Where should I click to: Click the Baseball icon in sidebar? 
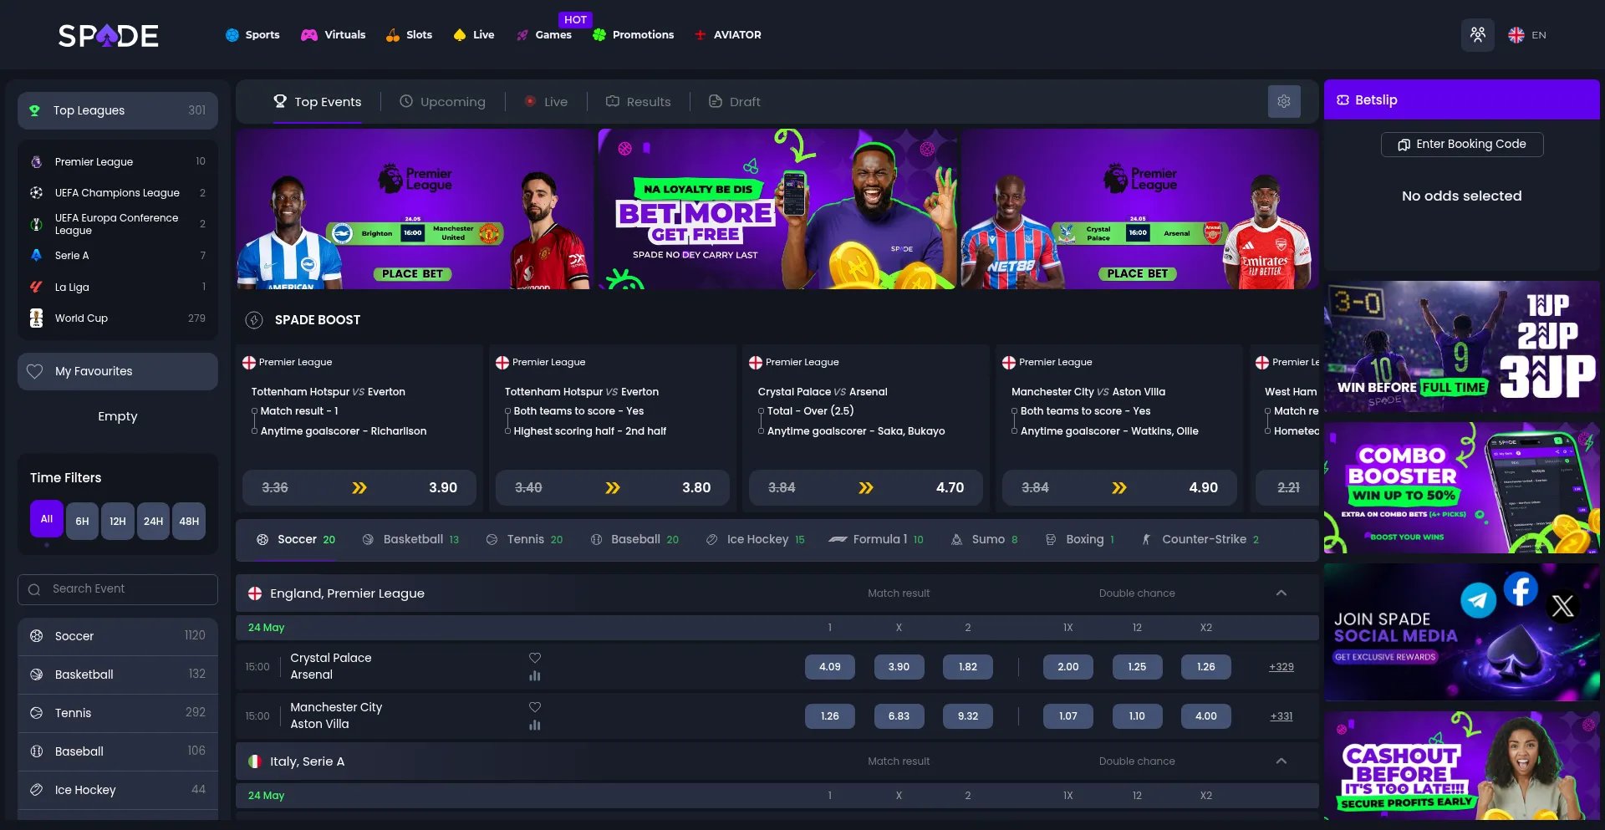[37, 751]
